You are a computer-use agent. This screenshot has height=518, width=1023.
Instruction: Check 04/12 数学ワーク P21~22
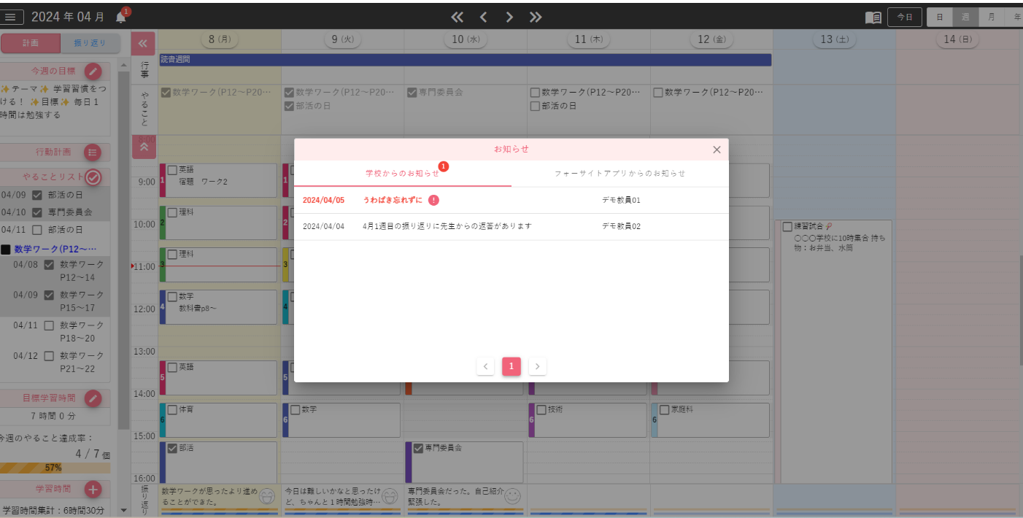point(50,356)
